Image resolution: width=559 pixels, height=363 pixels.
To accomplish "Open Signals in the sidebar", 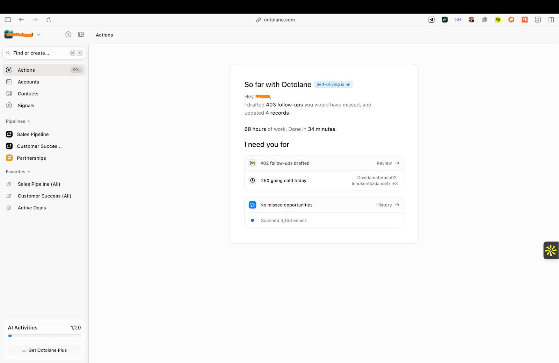I will coord(44,106).
